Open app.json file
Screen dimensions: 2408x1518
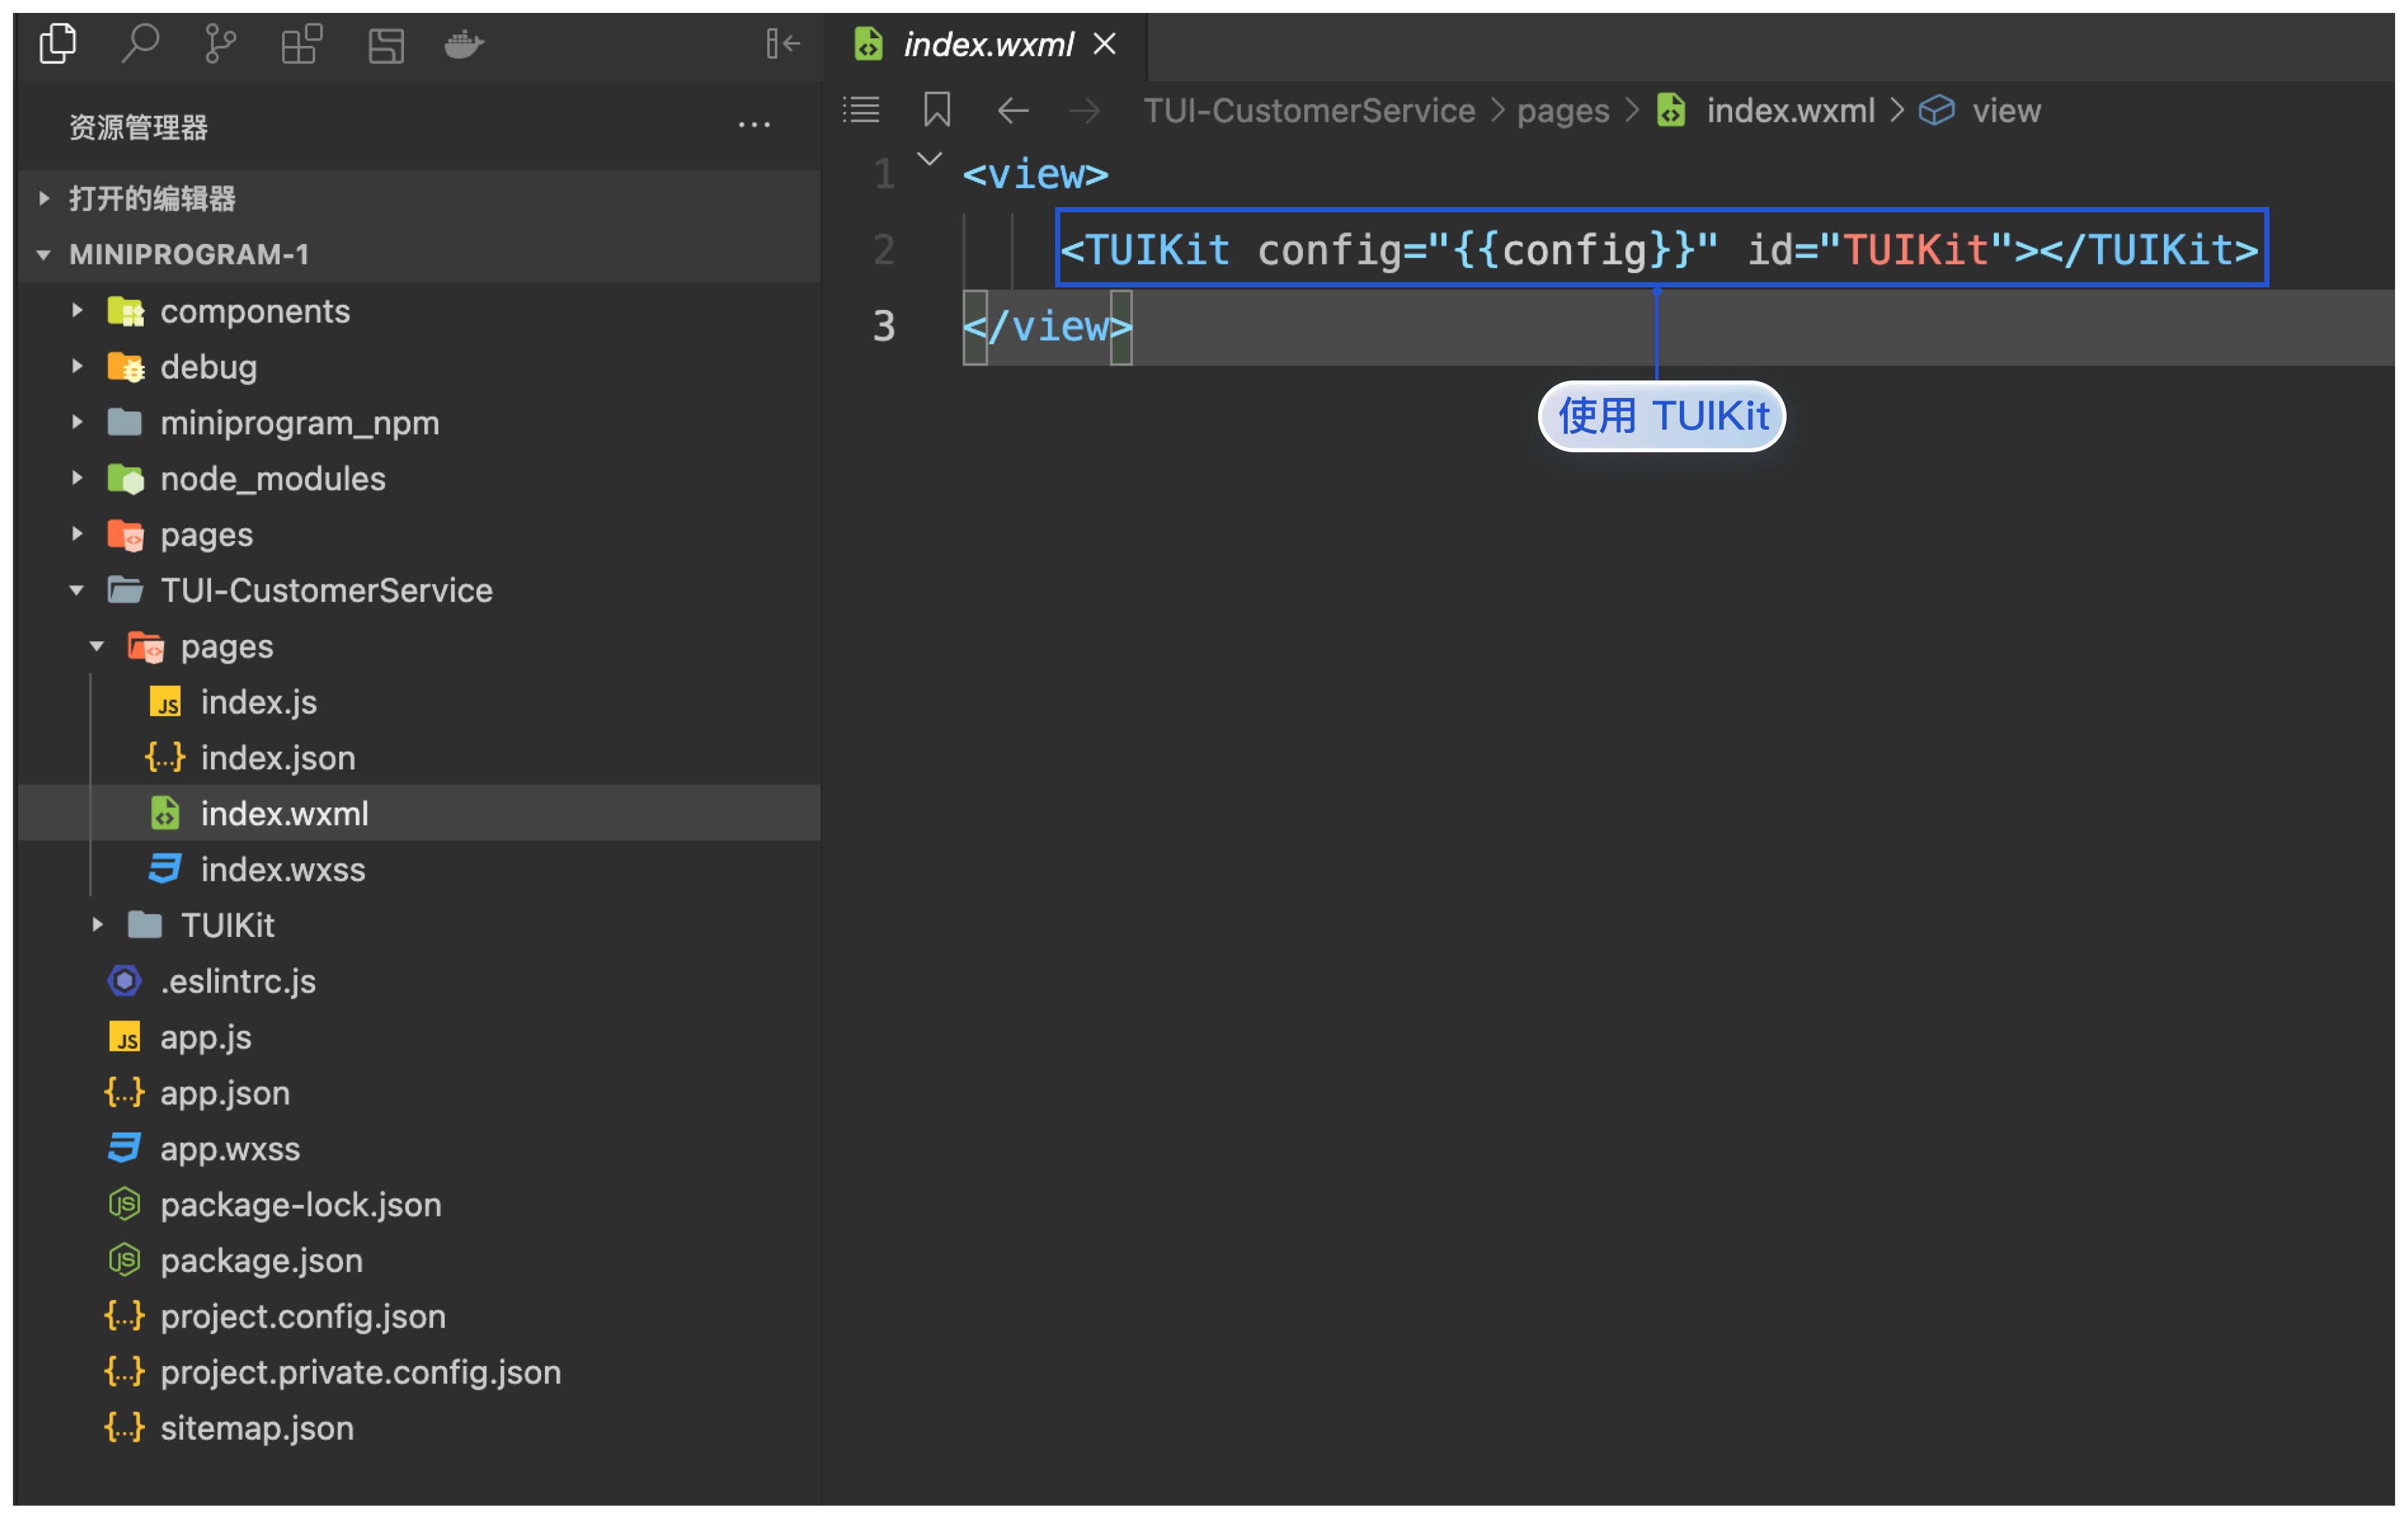pyautogui.click(x=419, y=1094)
